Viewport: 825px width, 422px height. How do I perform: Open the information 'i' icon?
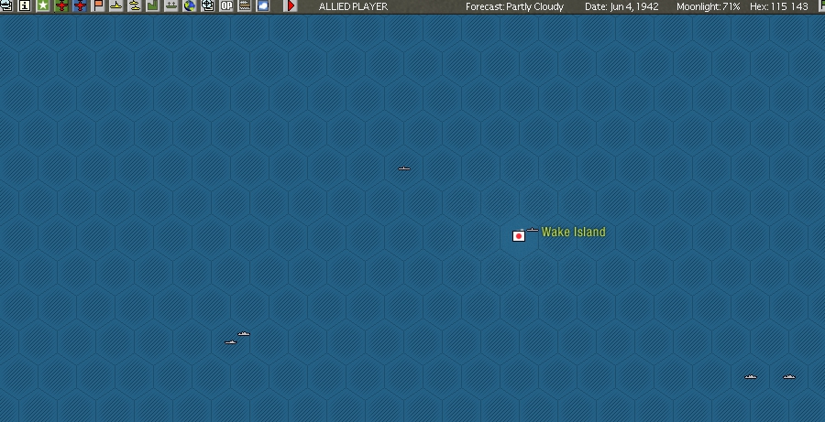tap(24, 5)
